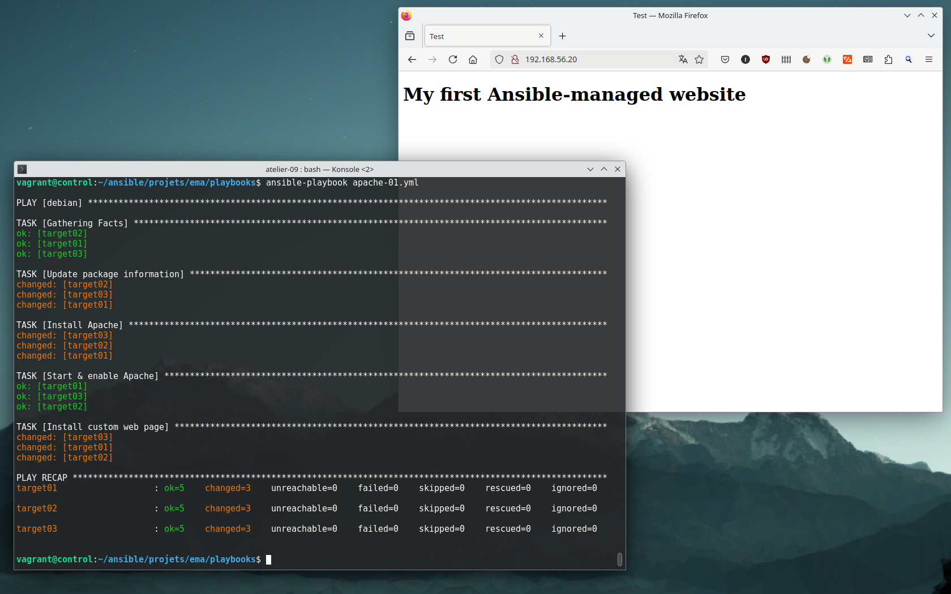Open Firefox View recent browsing button
Screen dimensions: 951x594
(410, 36)
